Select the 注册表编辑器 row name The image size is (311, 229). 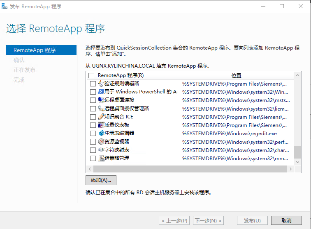coord(119,133)
